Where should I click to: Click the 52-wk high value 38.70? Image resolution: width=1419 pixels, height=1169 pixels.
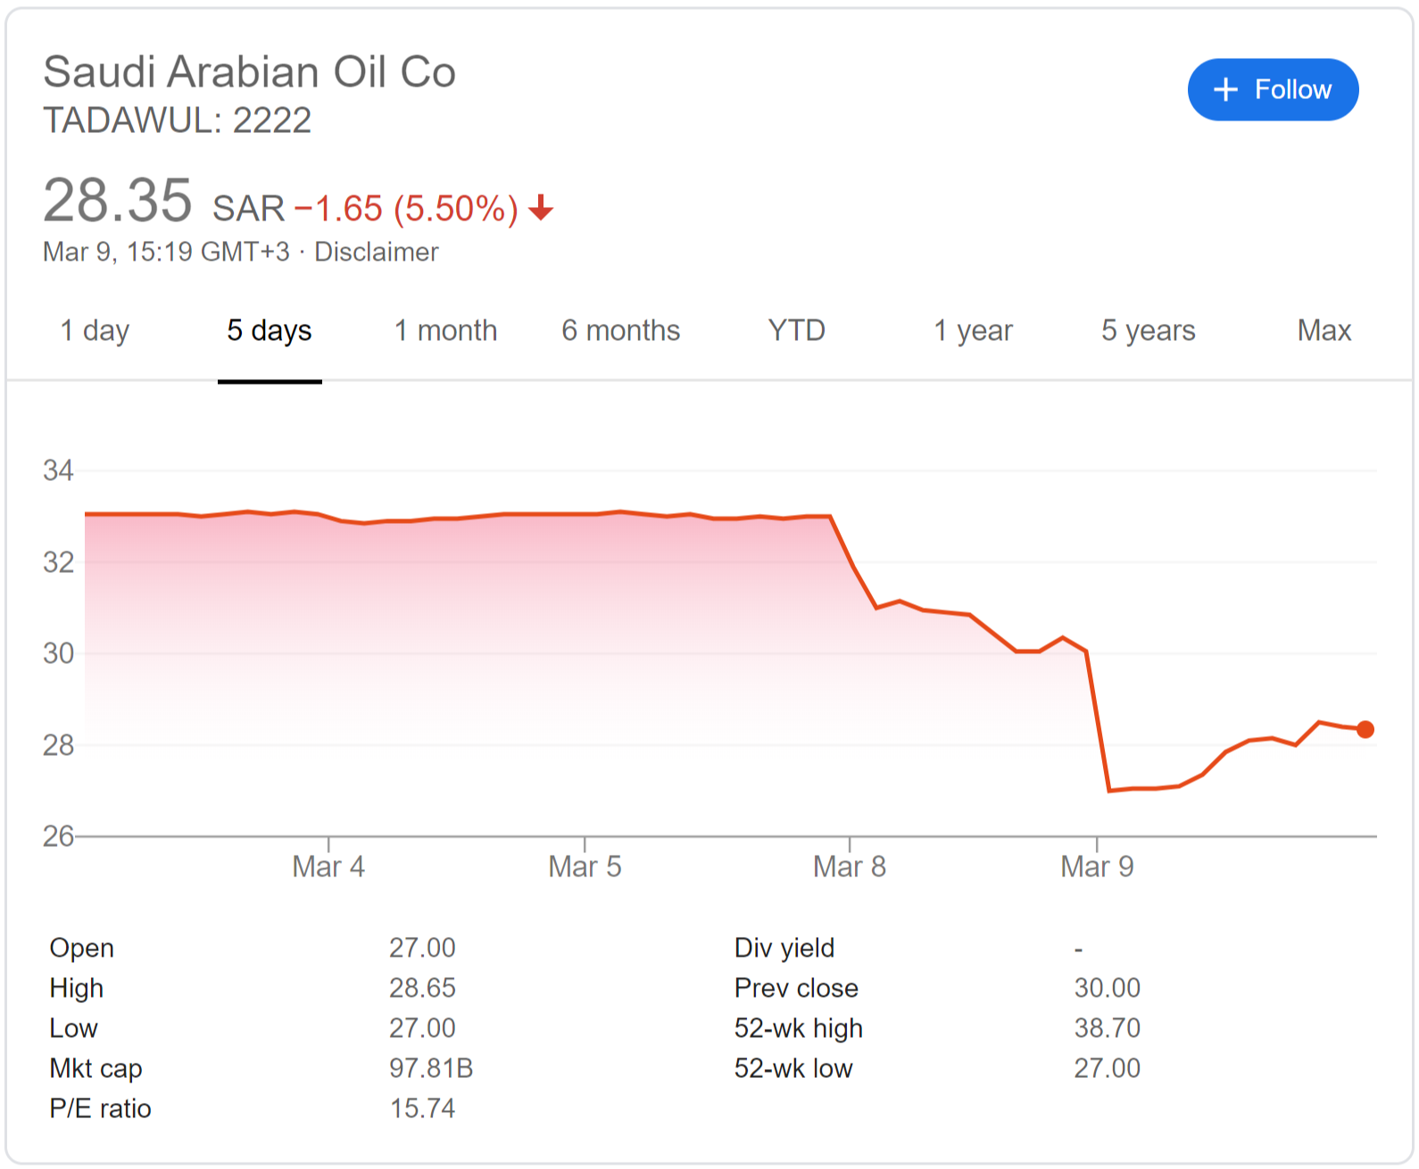[x=1108, y=1028]
